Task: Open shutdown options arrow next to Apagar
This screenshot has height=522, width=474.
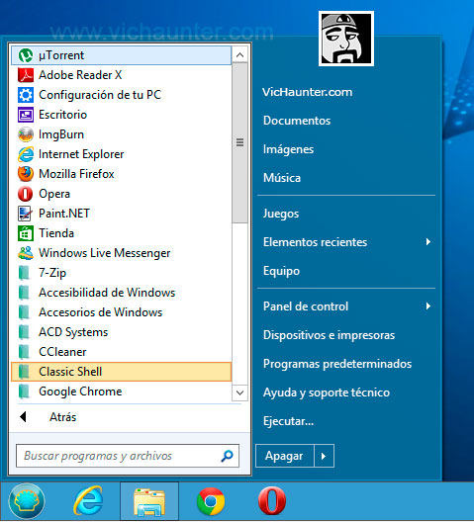Action: point(324,456)
